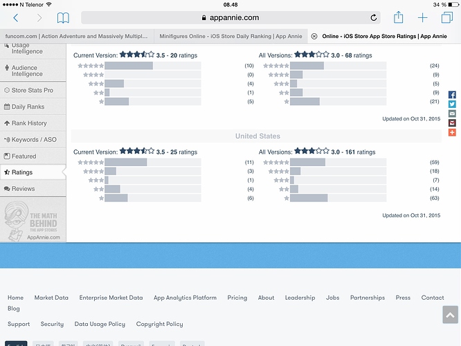The height and width of the screenshot is (346, 461).
Task: Share via the grey email icon
Action: tap(452, 113)
